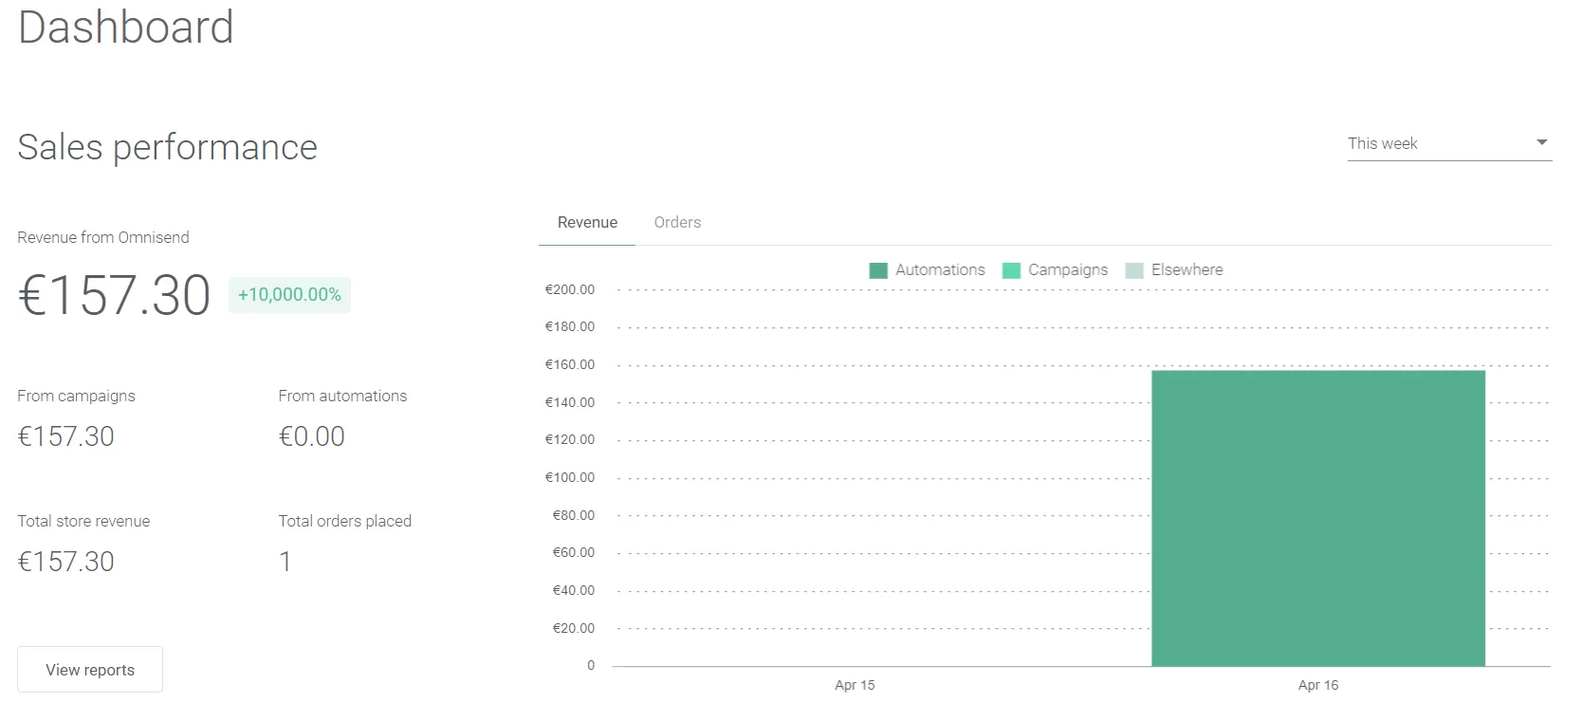Image resolution: width=1582 pixels, height=721 pixels.
Task: Toggle the Elsewhere legend color swatch
Action: point(1133,270)
